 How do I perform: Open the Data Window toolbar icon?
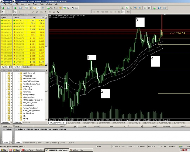pyautogui.click(x=30, y=8)
